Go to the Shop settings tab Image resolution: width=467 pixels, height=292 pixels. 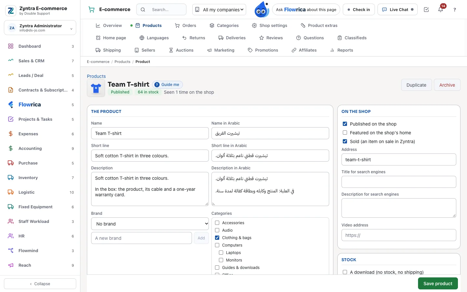point(269,26)
